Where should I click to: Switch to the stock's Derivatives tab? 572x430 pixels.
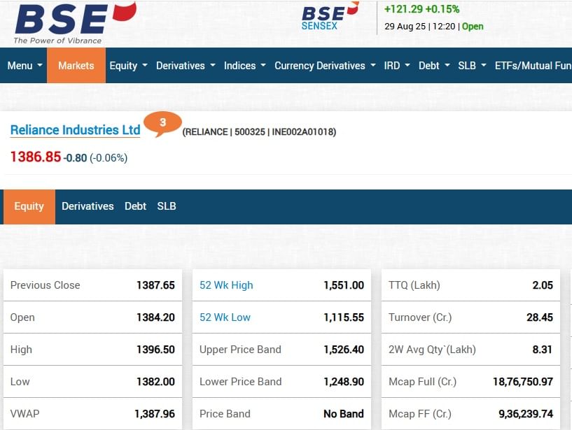(x=88, y=206)
